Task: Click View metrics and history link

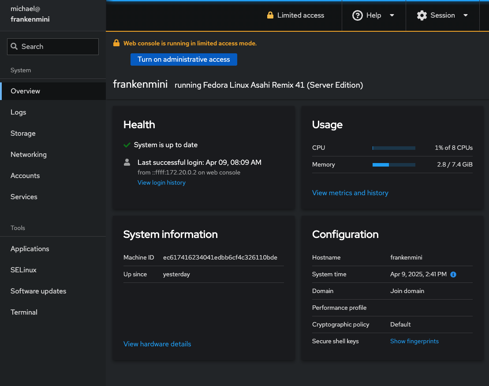Action: point(350,193)
